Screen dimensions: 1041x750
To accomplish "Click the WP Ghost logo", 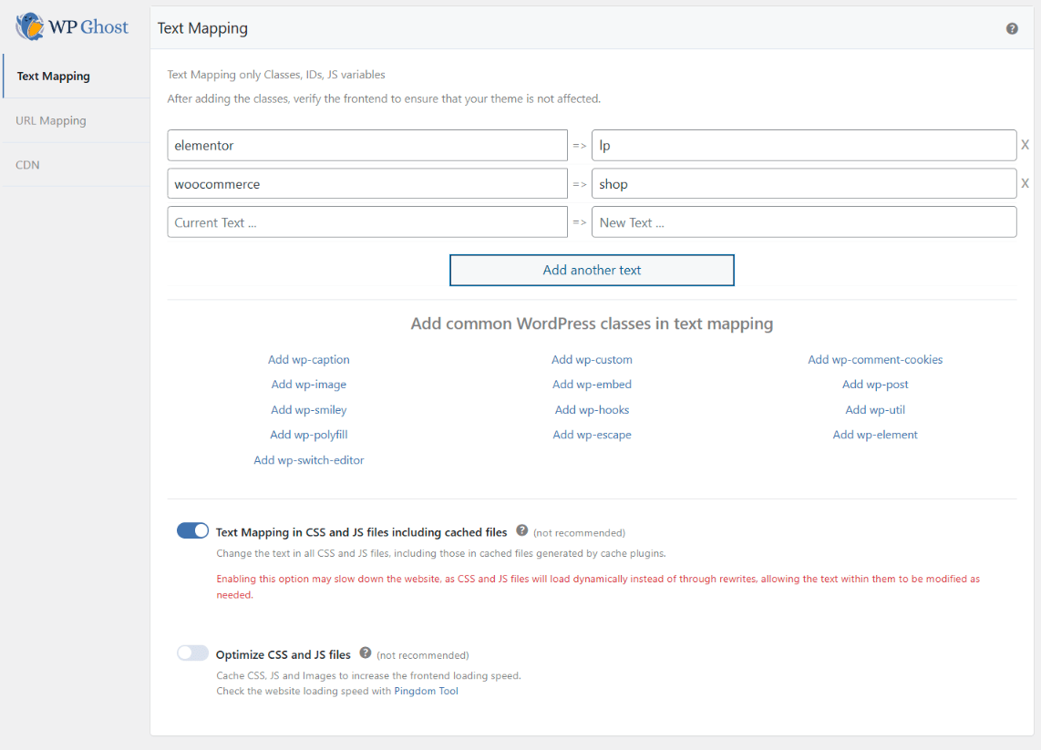I will click(71, 26).
